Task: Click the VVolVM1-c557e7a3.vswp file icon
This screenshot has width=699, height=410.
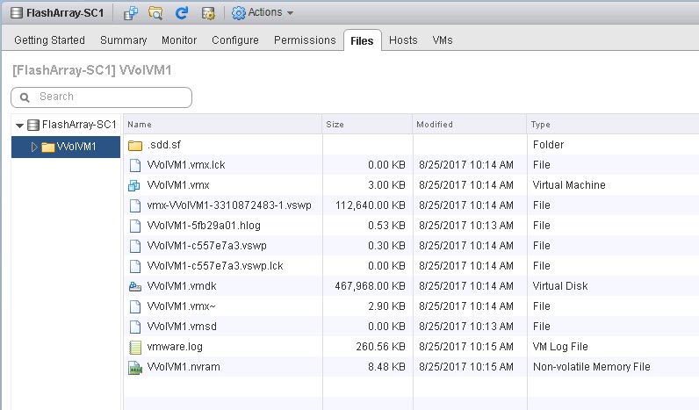Action: tap(135, 246)
